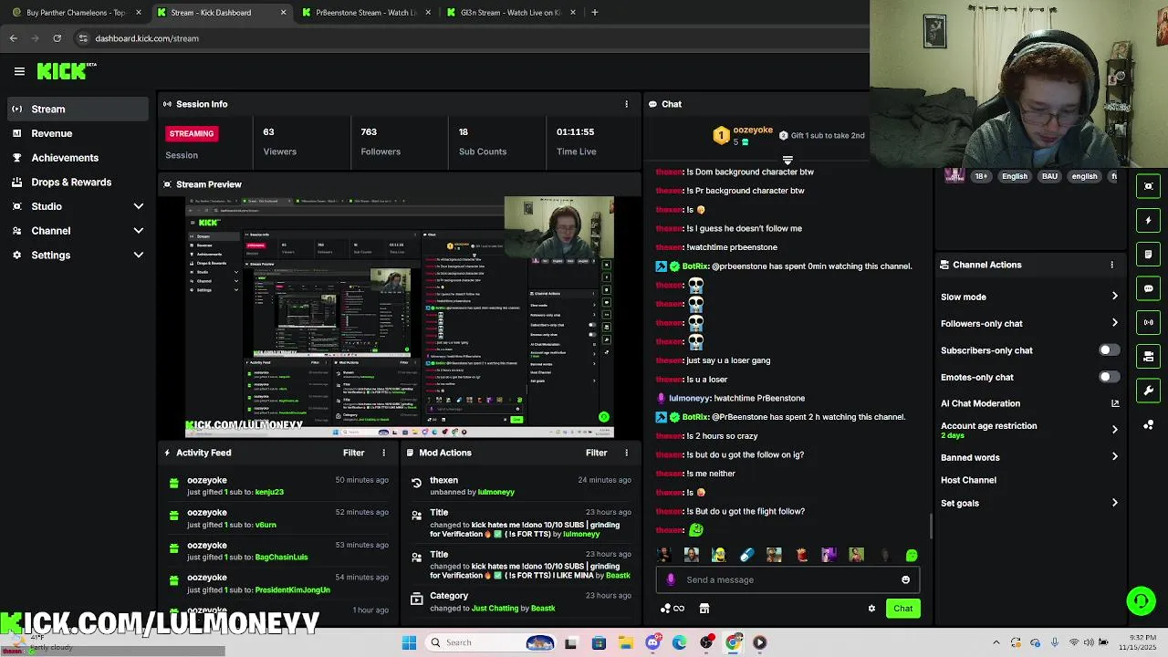This screenshot has height=657, width=1168.
Task: Open Slow mode options arrow
Action: coord(1114,297)
